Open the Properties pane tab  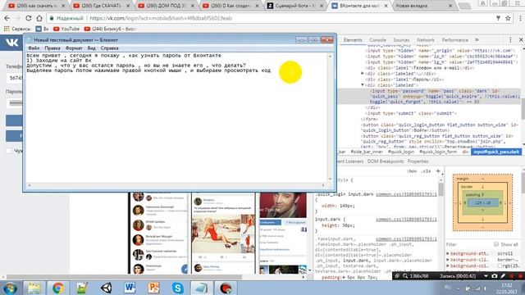pos(418,161)
